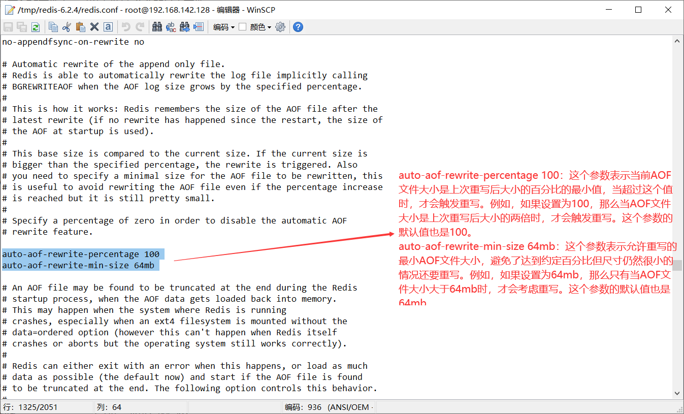Click the '# Automatic rewrite of the append only file.' comment
Viewport: 684px width, 414px height.
click(114, 64)
